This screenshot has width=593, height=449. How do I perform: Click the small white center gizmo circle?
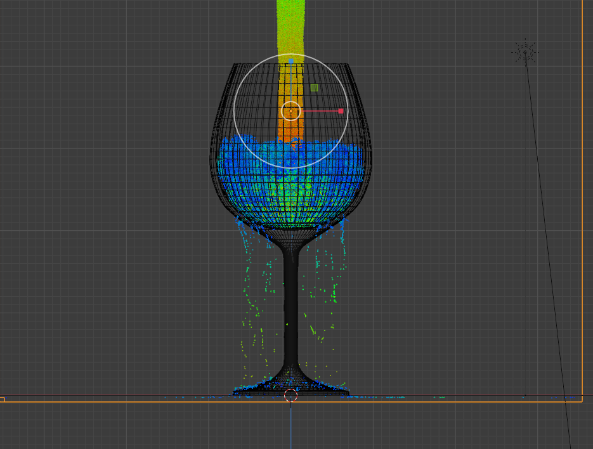(291, 111)
